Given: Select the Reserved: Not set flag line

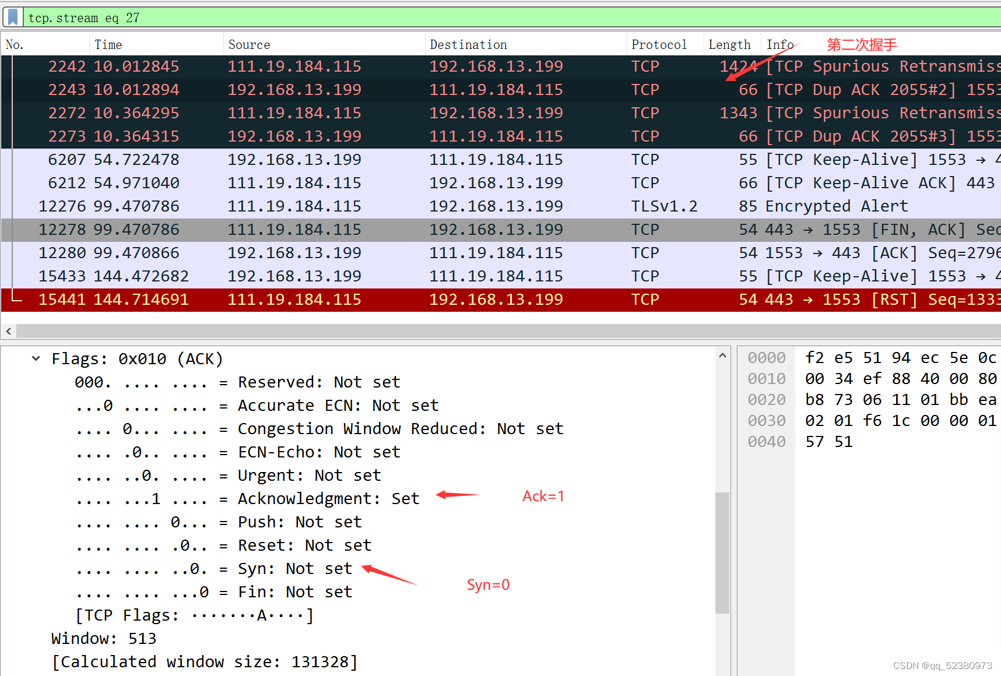Looking at the screenshot, I should [x=237, y=382].
